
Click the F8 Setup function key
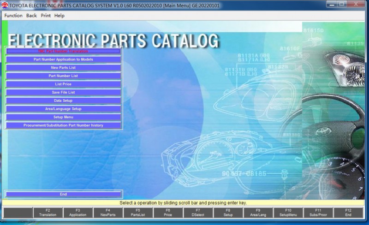[228, 213]
